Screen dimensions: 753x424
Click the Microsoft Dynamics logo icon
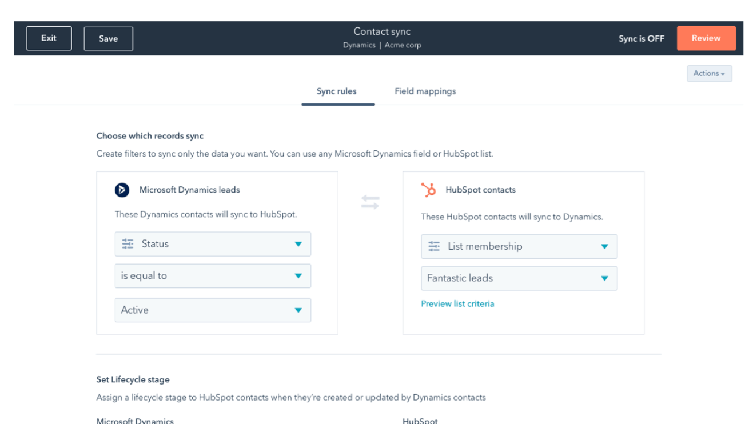[122, 190]
